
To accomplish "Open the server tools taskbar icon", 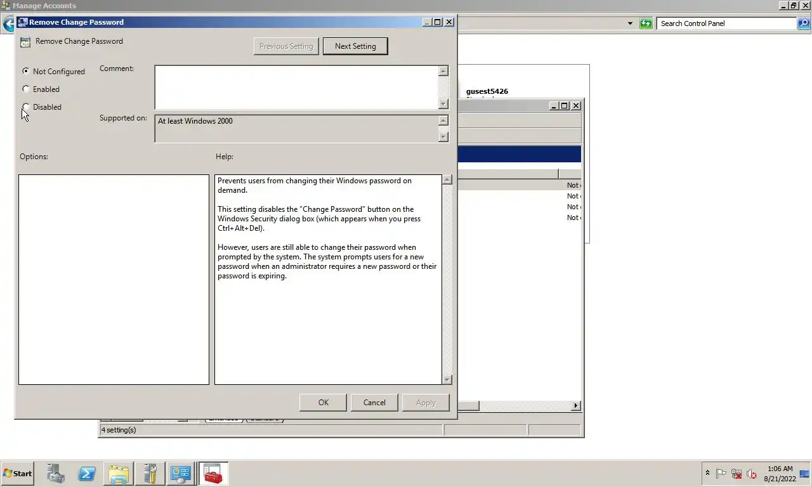I will tap(150, 474).
